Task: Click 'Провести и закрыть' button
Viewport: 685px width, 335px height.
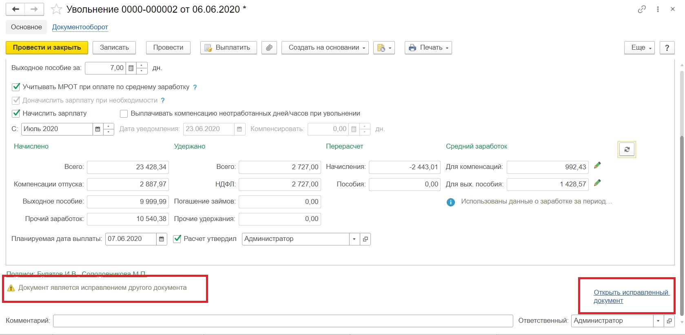Action: coord(47,48)
